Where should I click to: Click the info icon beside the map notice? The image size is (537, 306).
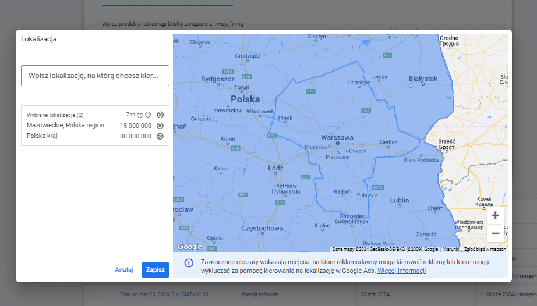tap(189, 263)
